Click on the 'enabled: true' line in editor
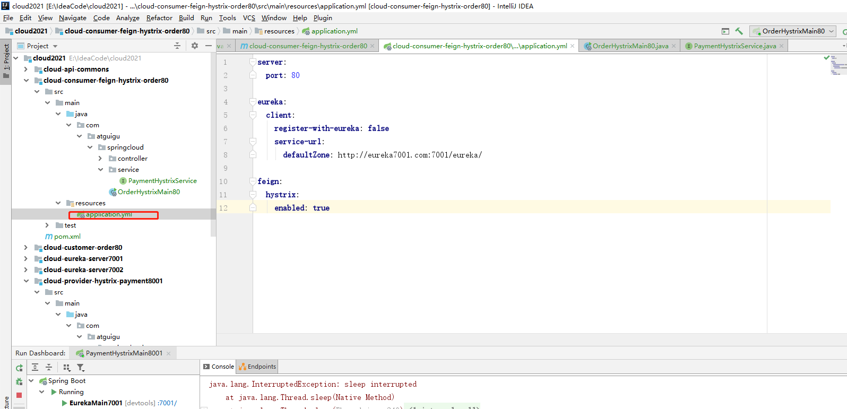This screenshot has height=409, width=847. click(x=301, y=208)
